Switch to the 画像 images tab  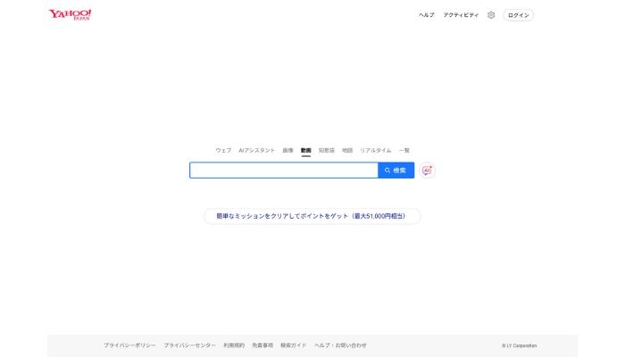287,150
